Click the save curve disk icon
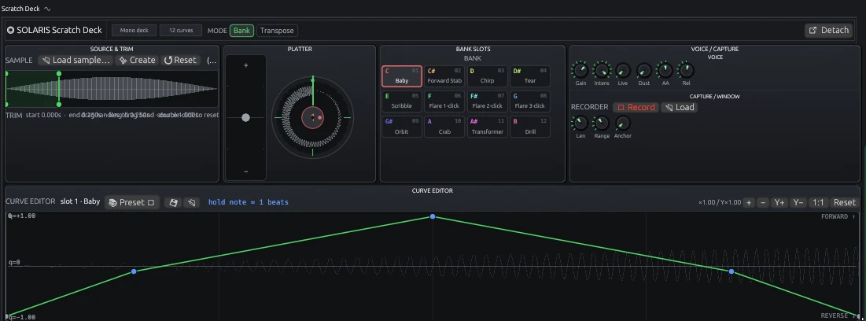866x321 pixels. point(173,203)
